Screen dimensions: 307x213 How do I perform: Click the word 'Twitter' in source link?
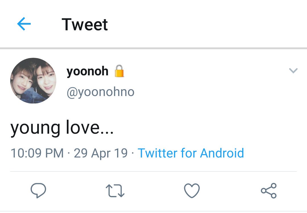pos(157,153)
